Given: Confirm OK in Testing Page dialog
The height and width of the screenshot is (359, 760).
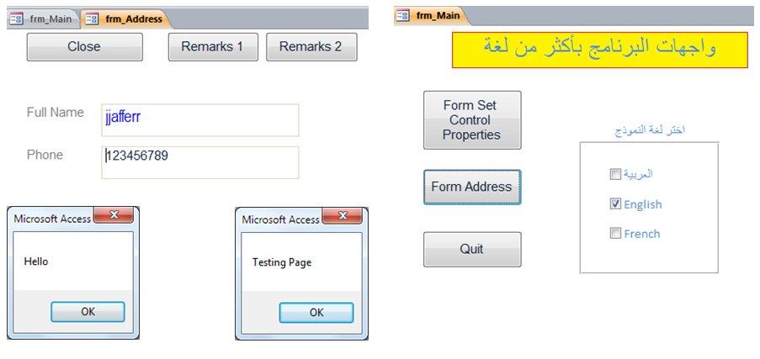Looking at the screenshot, I should (316, 313).
